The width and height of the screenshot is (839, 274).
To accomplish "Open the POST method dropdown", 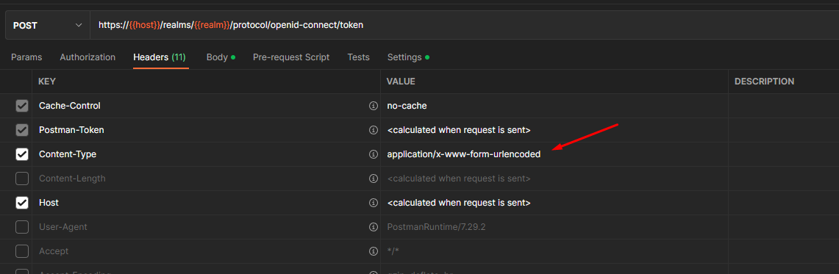I will pyautogui.click(x=48, y=25).
